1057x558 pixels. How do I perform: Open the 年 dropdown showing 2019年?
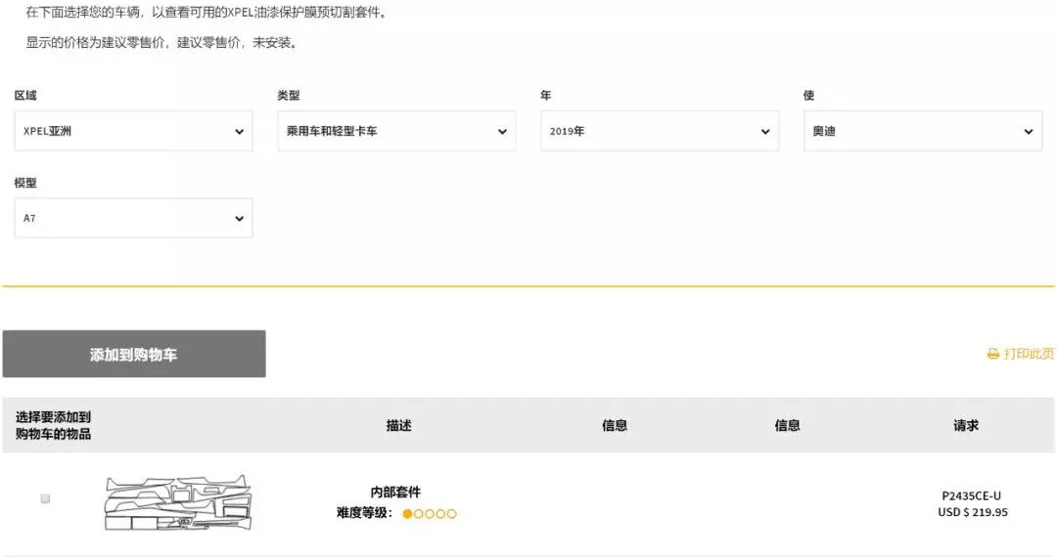(x=660, y=131)
